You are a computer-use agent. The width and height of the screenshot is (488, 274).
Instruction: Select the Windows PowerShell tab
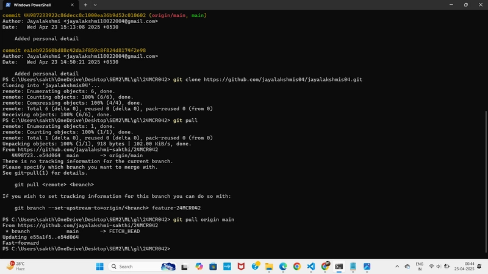[x=40, y=5]
